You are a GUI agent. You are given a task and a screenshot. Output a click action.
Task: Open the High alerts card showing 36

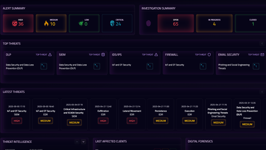point(18,23)
